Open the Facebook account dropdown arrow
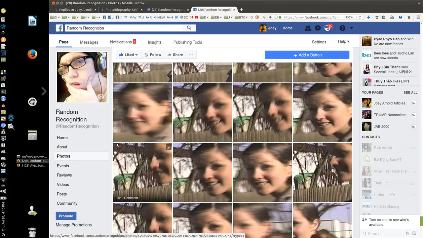The image size is (423, 238). click(351, 28)
